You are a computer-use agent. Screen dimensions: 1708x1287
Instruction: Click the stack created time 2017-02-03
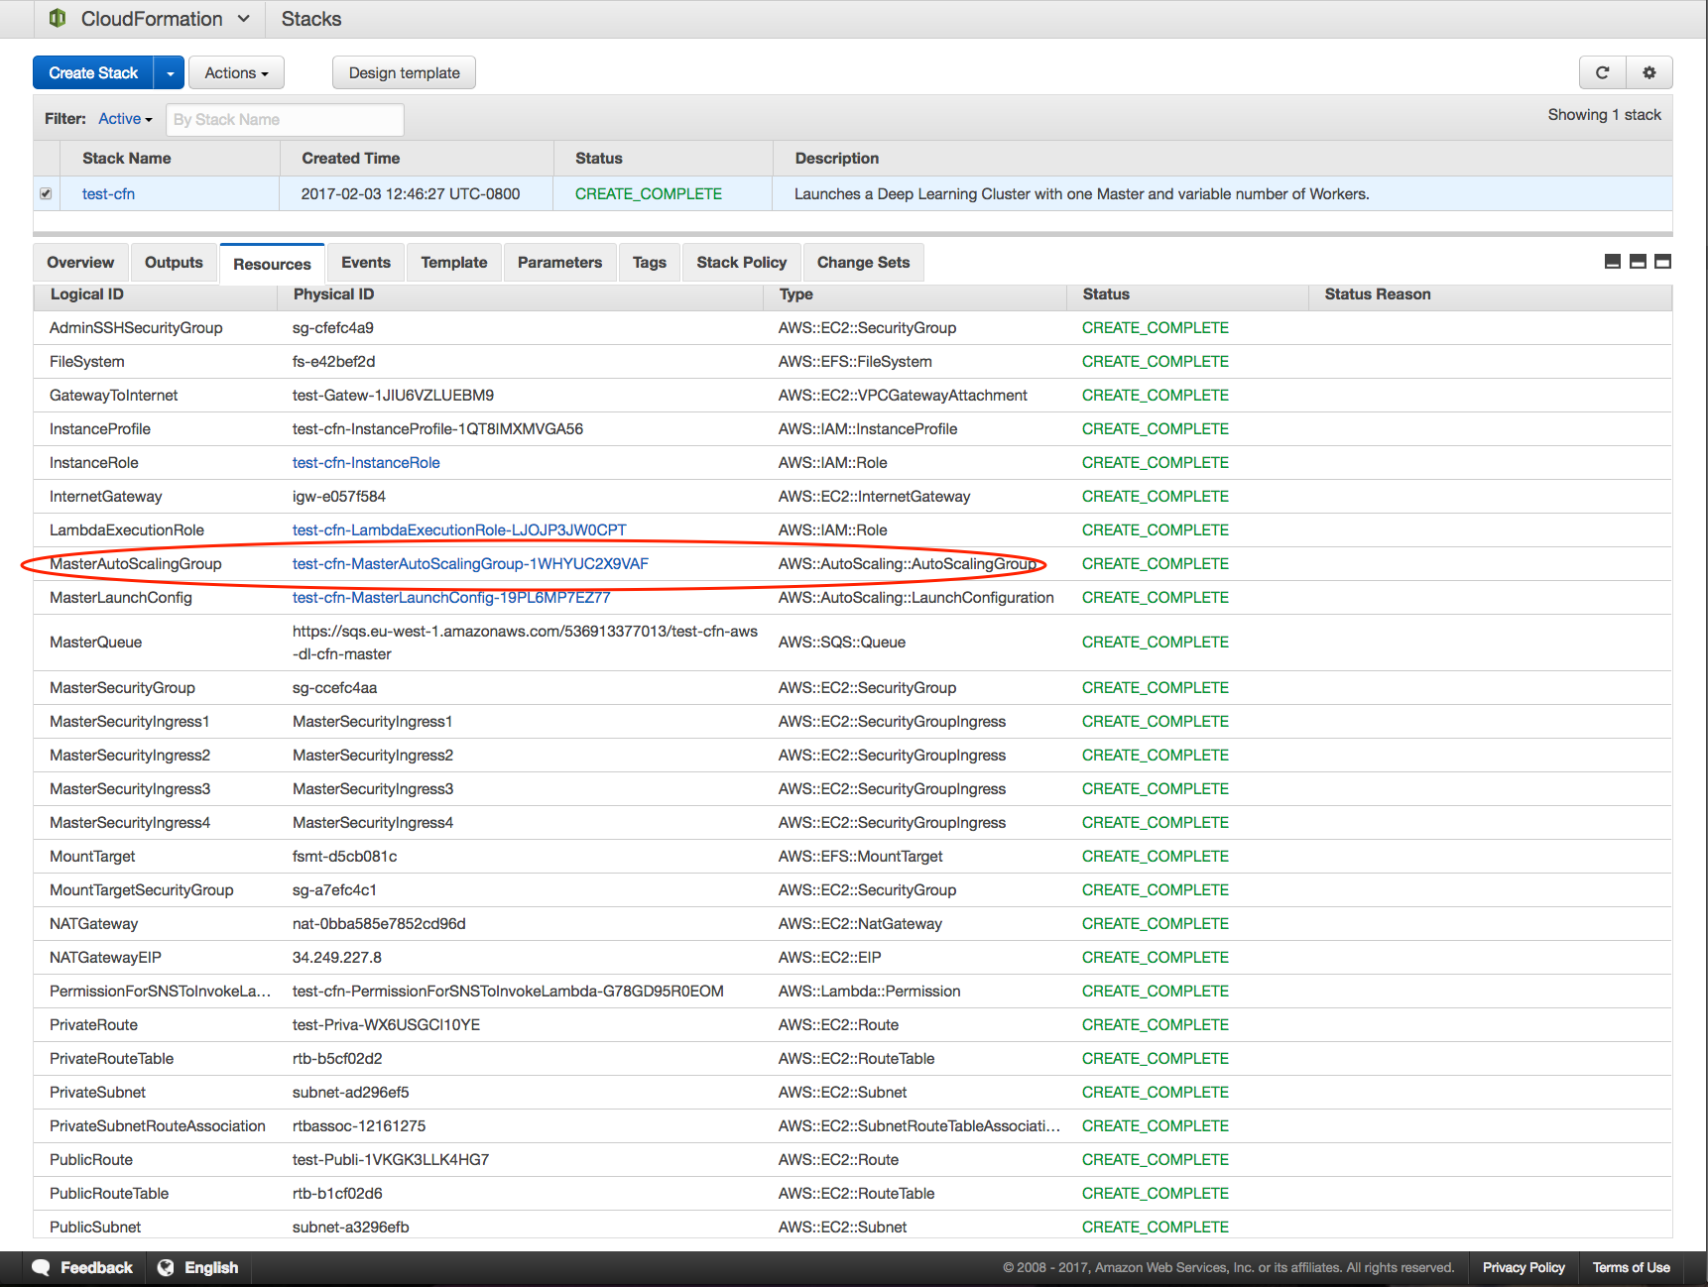point(411,194)
